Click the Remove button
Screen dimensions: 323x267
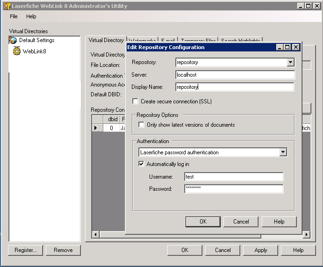tap(63, 250)
